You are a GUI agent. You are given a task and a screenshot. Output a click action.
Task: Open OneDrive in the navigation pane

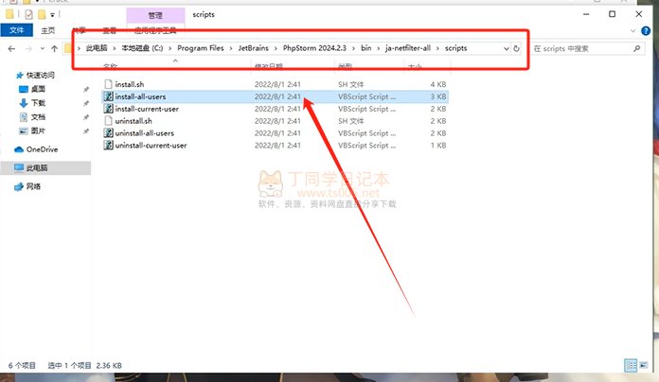coord(41,149)
